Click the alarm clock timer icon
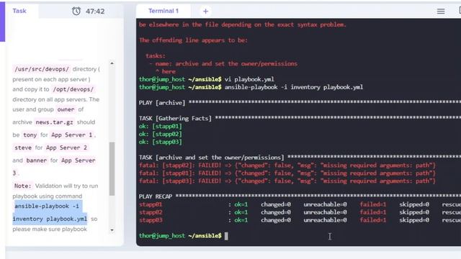The height and width of the screenshot is (259, 461). click(76, 12)
